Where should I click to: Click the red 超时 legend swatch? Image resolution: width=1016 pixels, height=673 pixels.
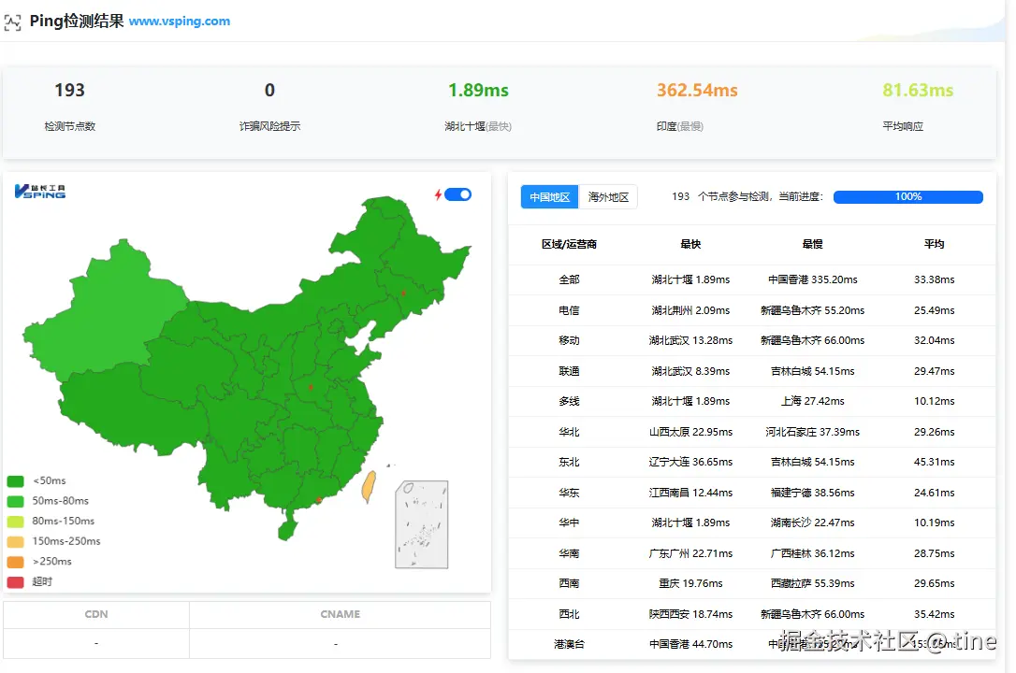pyautogui.click(x=16, y=581)
